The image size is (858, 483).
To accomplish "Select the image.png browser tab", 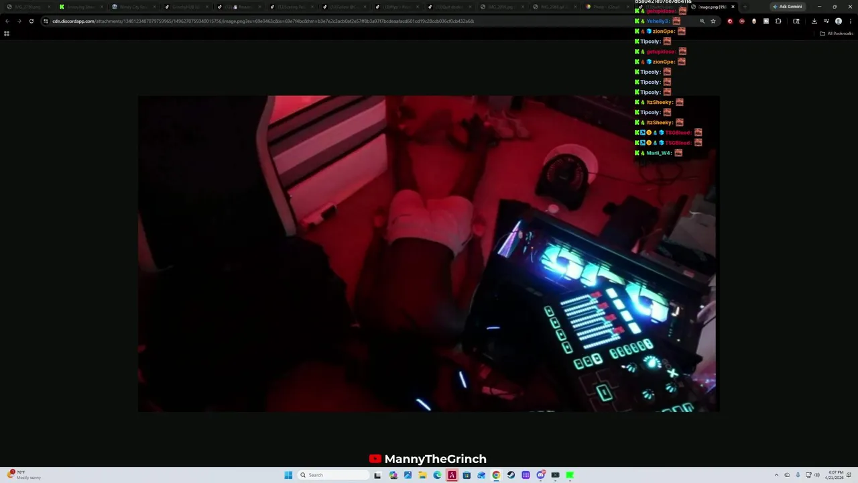I will (x=713, y=7).
